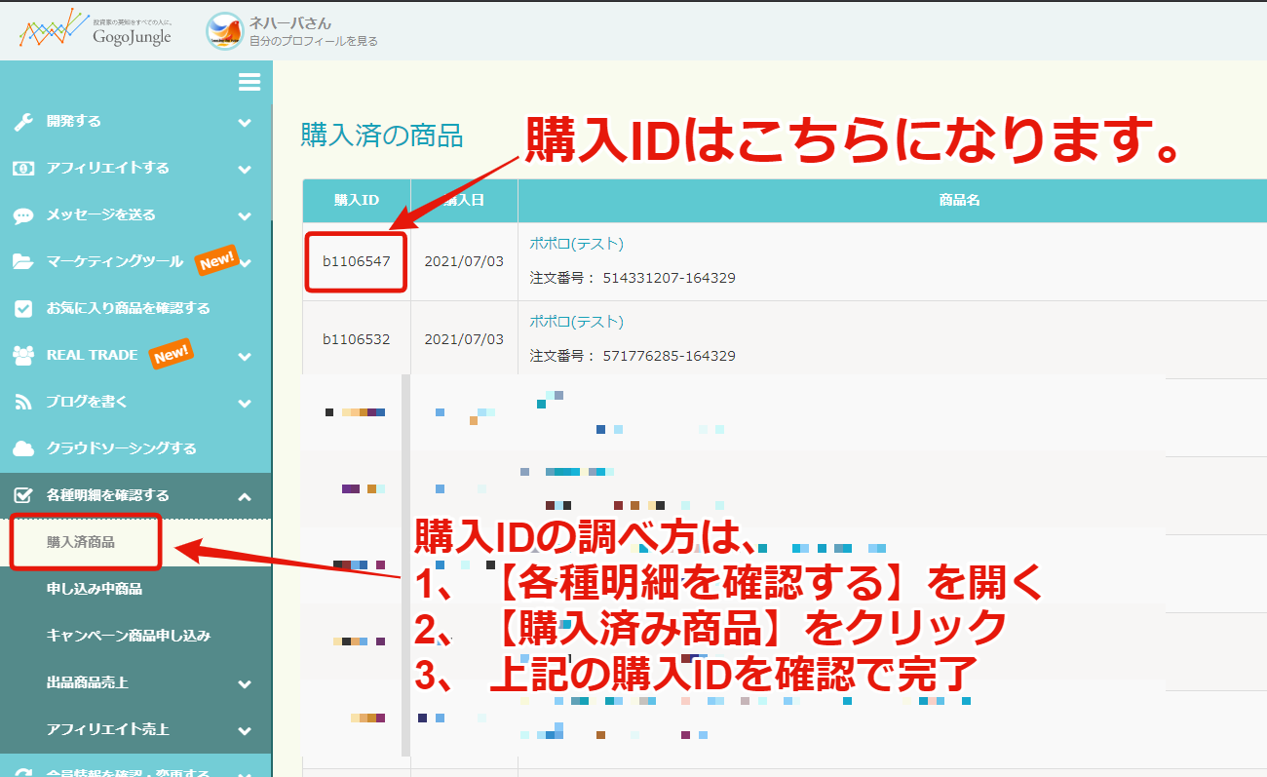Expand the REAL TRADE chevron
Viewport: 1267px width, 777px height.
click(245, 357)
